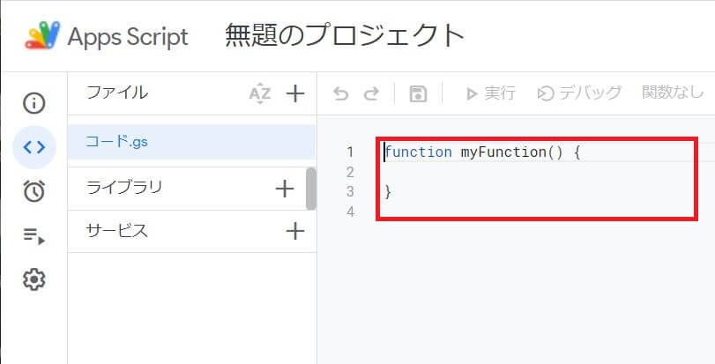Open the 関数なし function dropdown
This screenshot has height=364, width=715.
(674, 93)
